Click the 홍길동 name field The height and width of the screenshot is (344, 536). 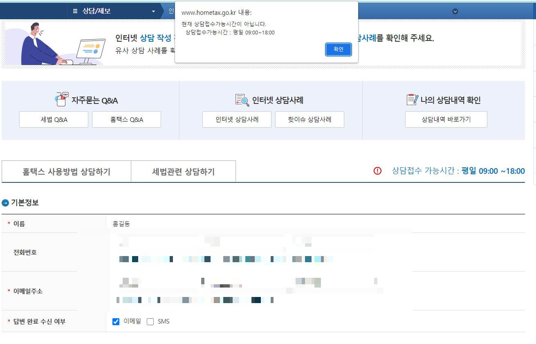coord(121,223)
